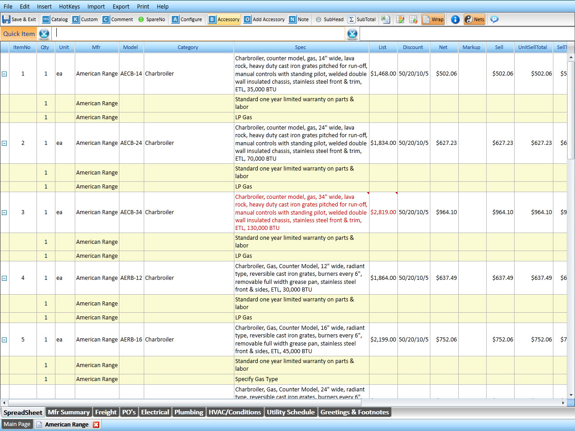Switch to the Freight tab
Image resolution: width=575 pixels, height=431 pixels.
pyautogui.click(x=106, y=412)
